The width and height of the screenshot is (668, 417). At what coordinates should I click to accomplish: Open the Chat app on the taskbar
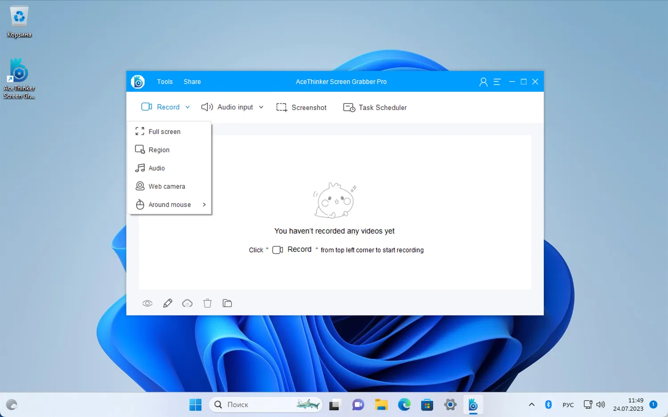(x=358, y=405)
